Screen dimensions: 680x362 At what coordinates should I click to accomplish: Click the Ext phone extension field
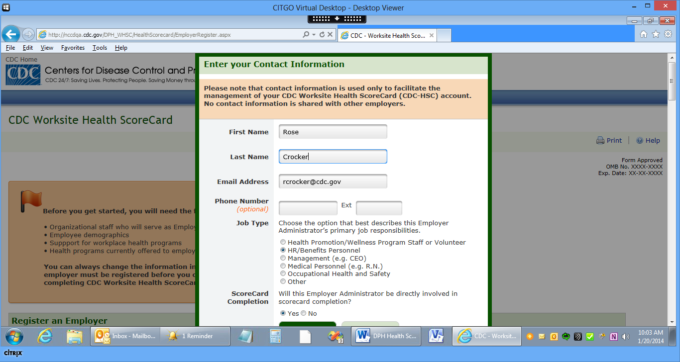click(379, 208)
